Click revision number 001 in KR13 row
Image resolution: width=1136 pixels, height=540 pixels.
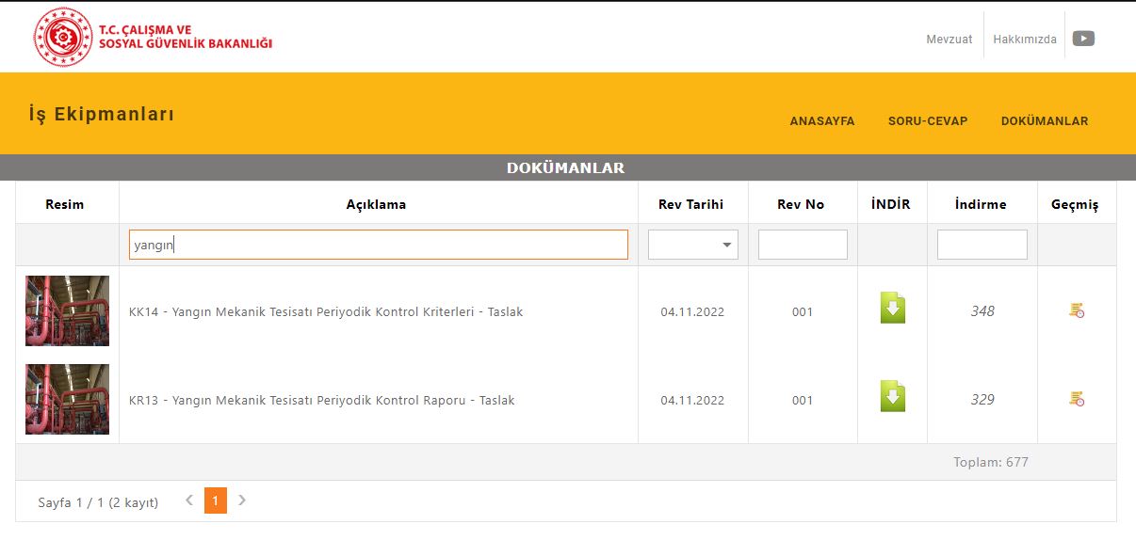coord(803,400)
